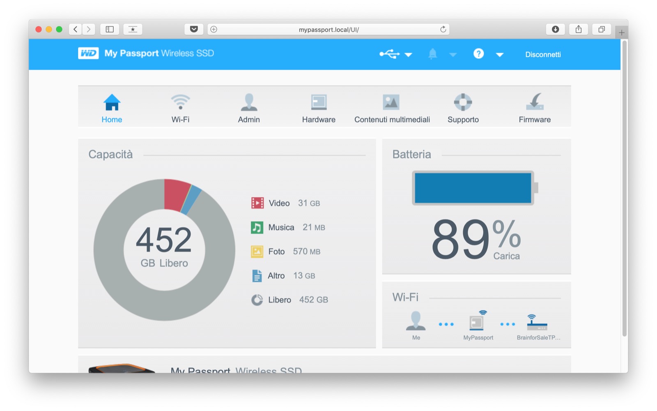Click the Video category icon
Screen dimensions: 657x411
pos(257,203)
